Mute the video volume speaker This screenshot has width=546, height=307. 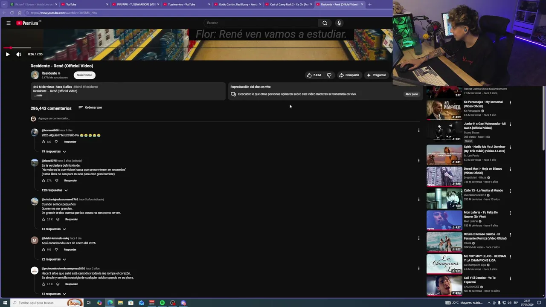tap(19, 54)
